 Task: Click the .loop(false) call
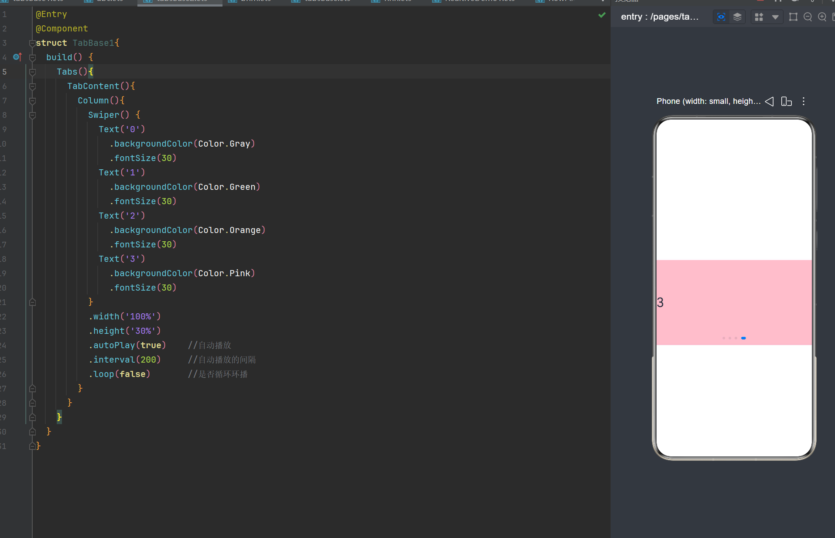coord(120,374)
